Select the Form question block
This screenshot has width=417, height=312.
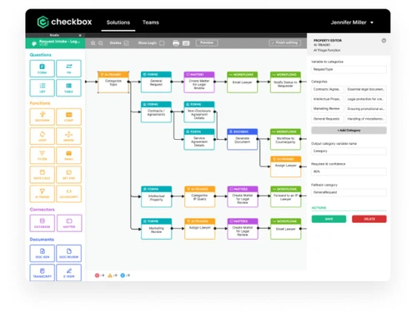click(42, 68)
